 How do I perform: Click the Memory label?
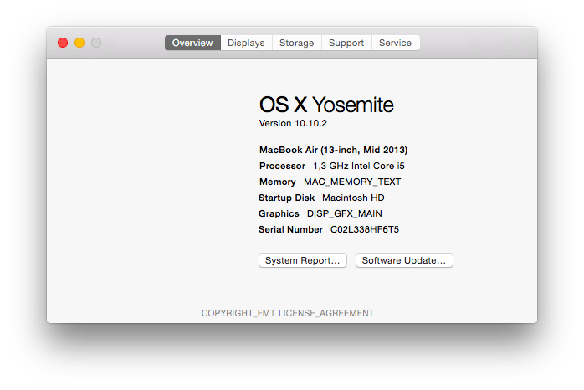click(278, 182)
